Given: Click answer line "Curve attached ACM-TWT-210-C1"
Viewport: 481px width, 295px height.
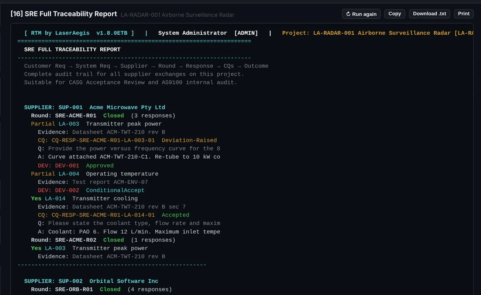Looking at the screenshot, I should click(129, 157).
